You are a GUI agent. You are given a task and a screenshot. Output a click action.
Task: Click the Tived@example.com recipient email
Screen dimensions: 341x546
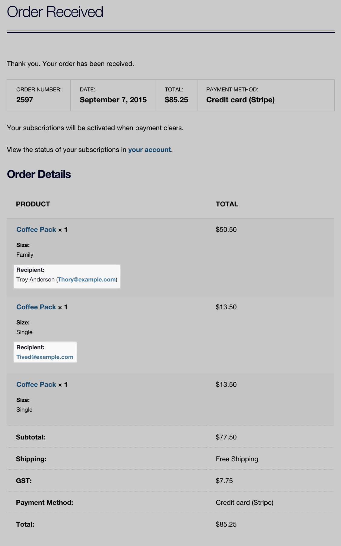click(45, 357)
